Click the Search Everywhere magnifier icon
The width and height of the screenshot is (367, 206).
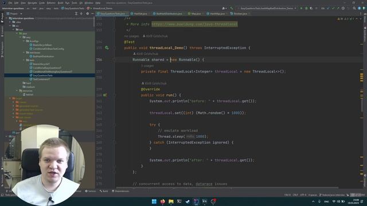(354, 8)
